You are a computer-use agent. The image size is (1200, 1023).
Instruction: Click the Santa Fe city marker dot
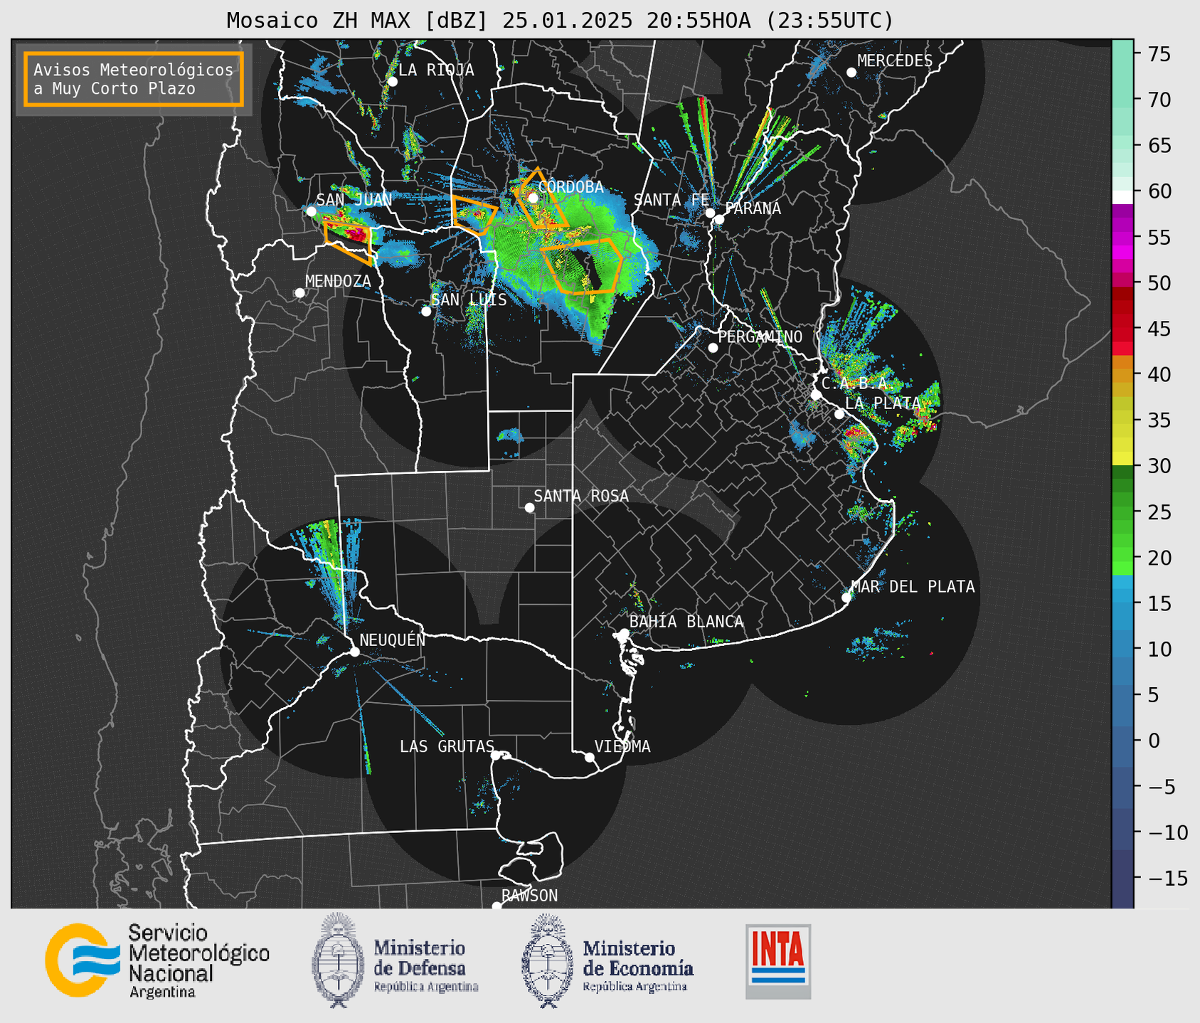click(710, 213)
